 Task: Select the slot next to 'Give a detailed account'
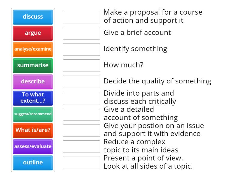(81, 114)
